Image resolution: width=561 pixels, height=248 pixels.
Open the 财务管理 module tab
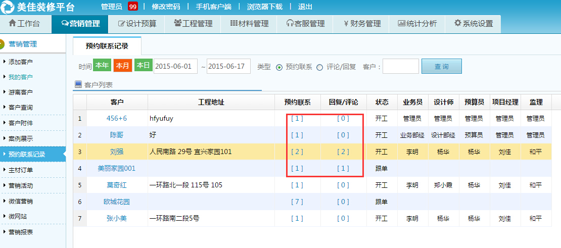pyautogui.click(x=361, y=24)
